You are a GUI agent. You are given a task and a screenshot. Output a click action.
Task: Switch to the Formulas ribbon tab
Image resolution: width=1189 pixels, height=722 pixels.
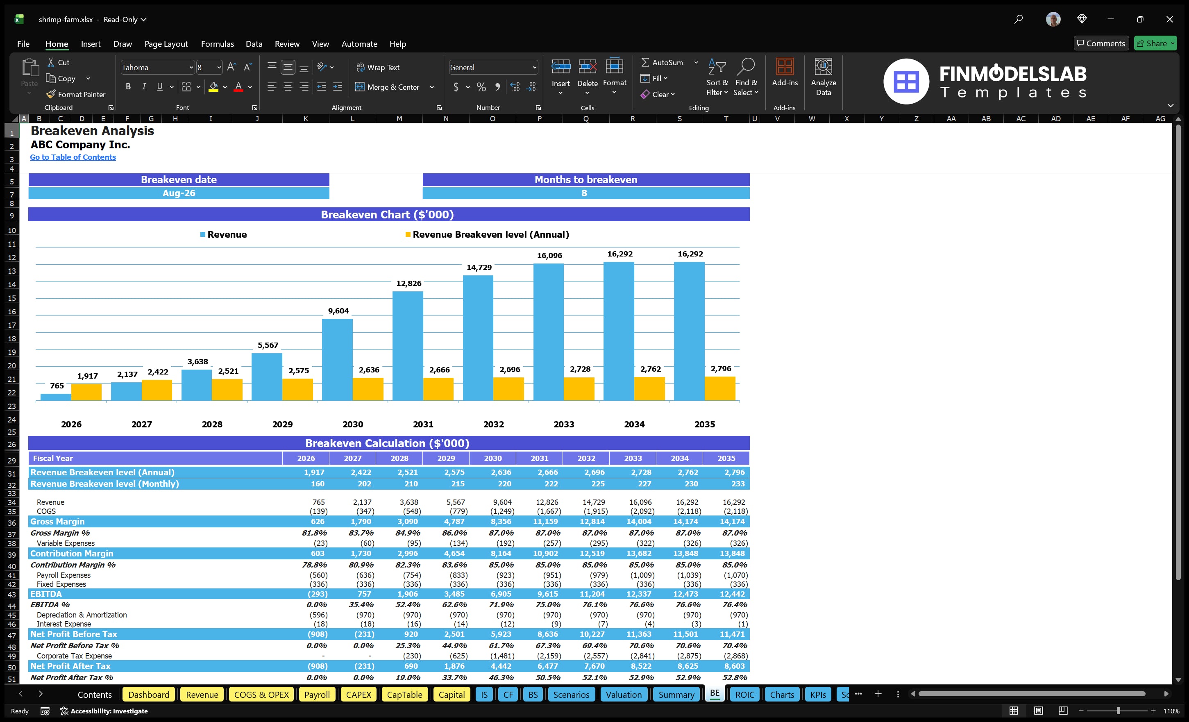[x=217, y=43]
